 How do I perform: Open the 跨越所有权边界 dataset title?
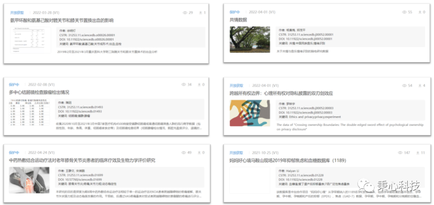(281, 93)
